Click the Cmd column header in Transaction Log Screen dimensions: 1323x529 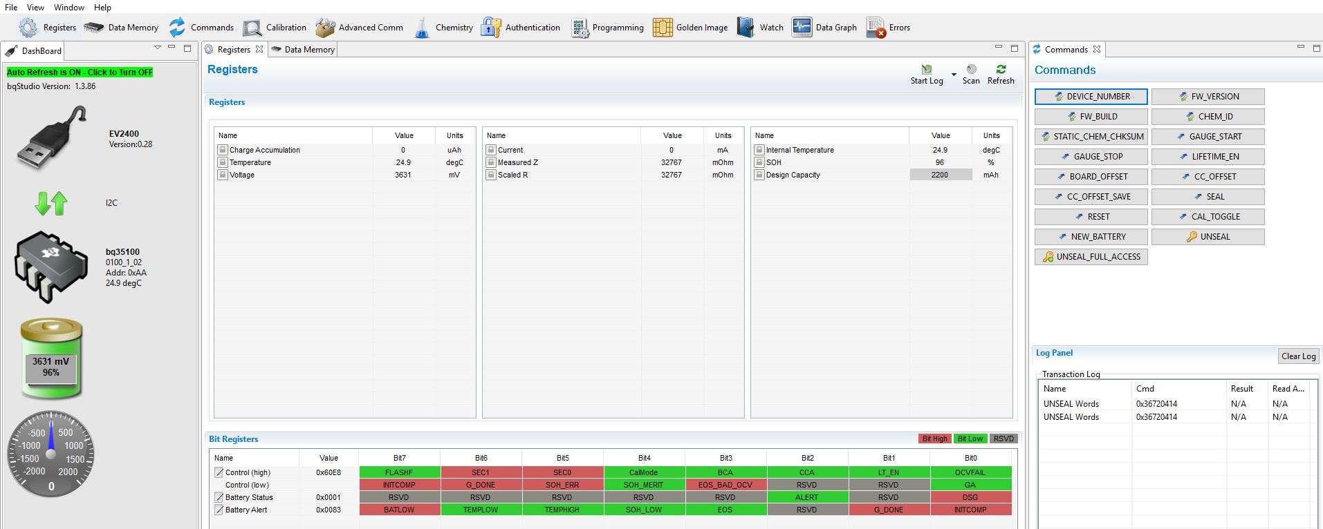coord(1177,389)
